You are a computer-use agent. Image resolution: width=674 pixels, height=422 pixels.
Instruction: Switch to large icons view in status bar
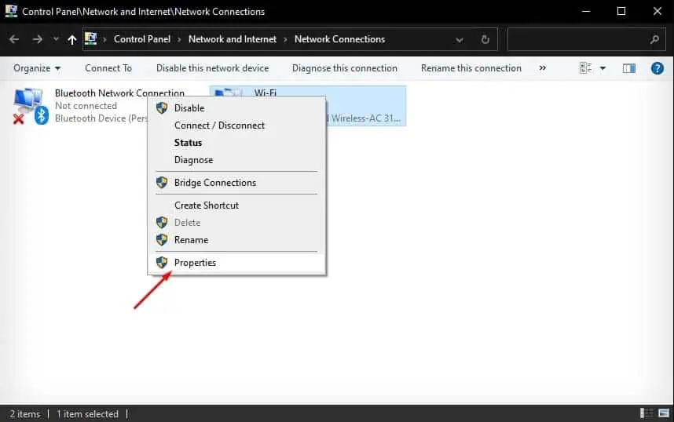click(x=664, y=413)
